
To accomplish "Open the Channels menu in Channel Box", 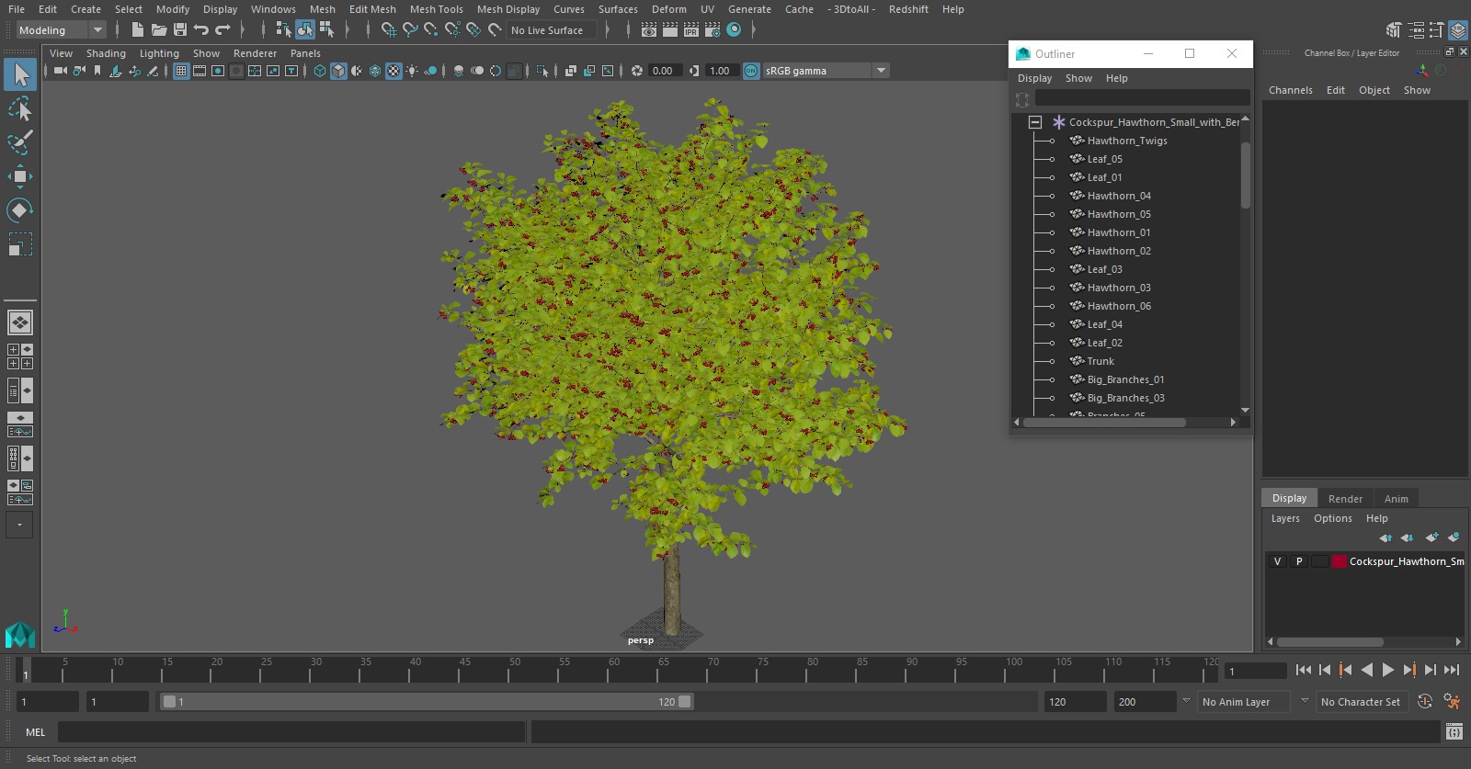I will [x=1290, y=90].
